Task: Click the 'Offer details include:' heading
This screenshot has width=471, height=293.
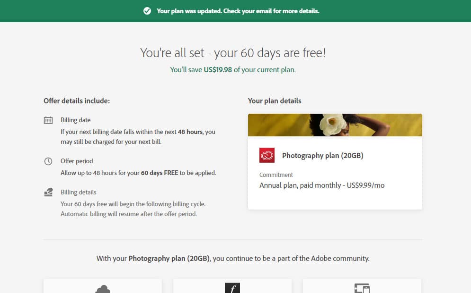Action: coord(77,100)
